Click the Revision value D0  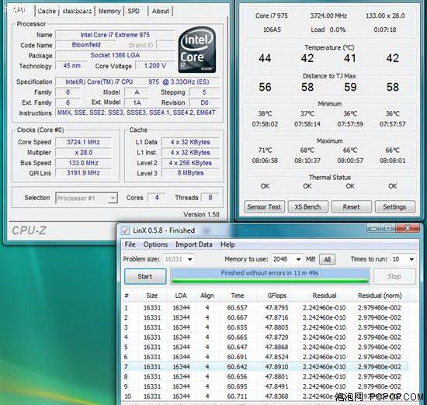tap(204, 102)
